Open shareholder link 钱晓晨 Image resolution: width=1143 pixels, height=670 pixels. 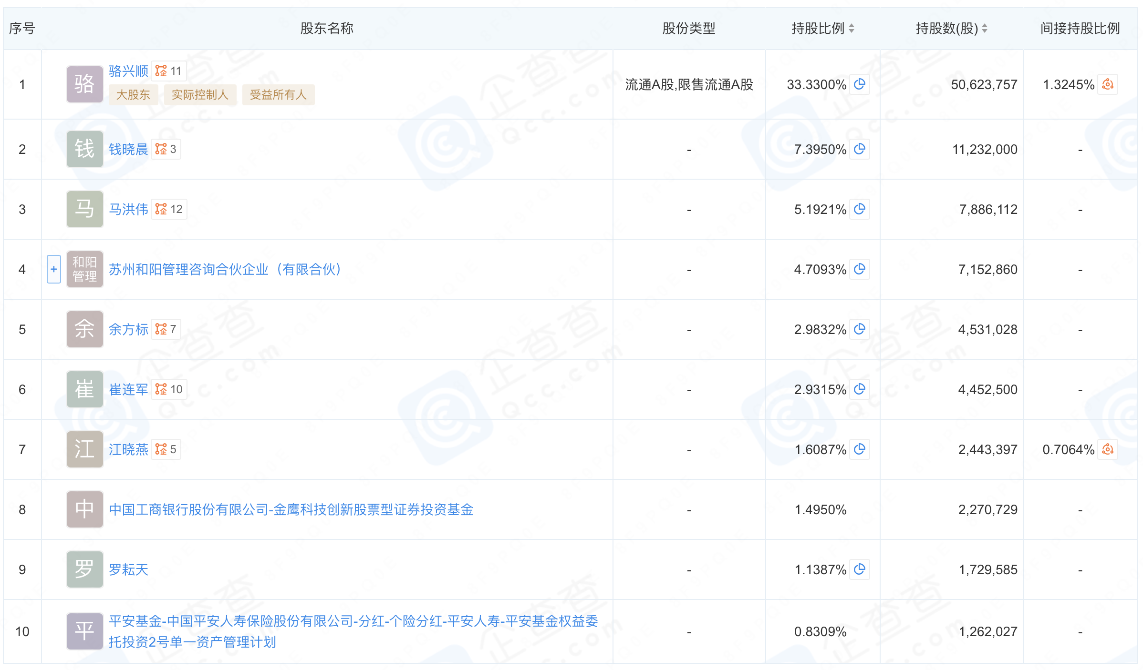click(128, 149)
